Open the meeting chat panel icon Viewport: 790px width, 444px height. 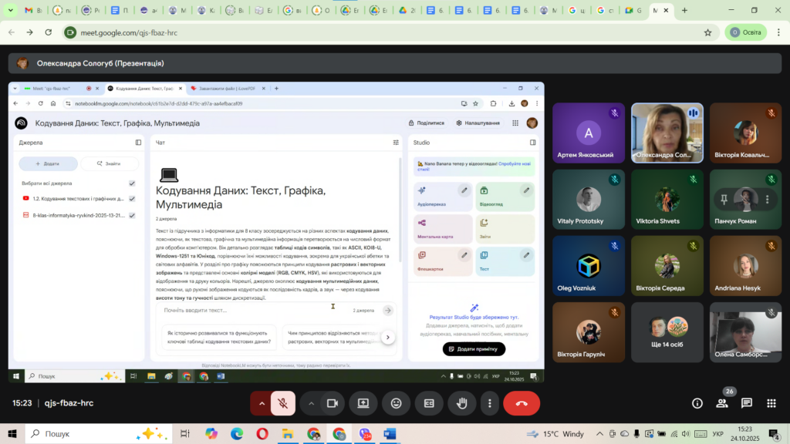(x=747, y=403)
